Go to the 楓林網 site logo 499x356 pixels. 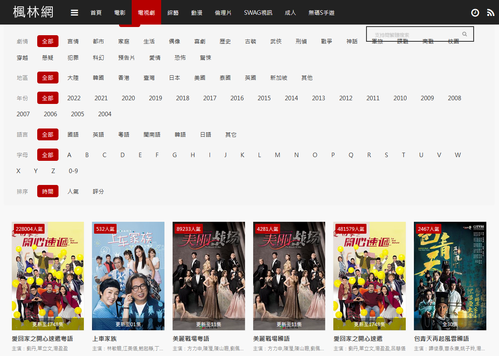click(33, 12)
